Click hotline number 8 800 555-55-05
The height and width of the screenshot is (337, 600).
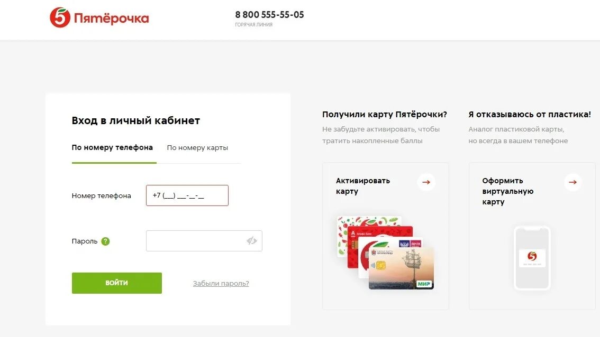(x=269, y=14)
